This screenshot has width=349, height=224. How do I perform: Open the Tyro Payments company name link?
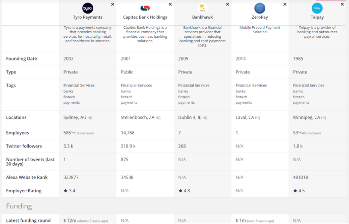(88, 17)
